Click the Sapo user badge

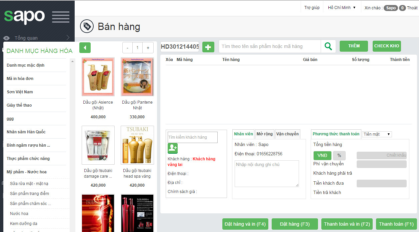coord(391,8)
